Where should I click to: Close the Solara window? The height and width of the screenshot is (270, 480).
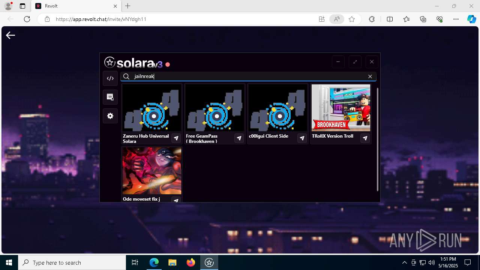click(x=372, y=62)
